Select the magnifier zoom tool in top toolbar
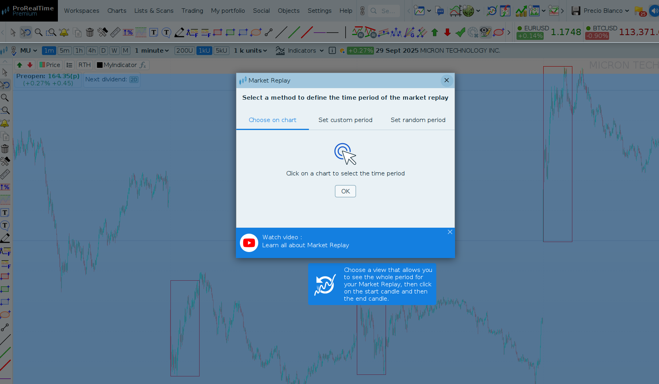 tap(39, 32)
